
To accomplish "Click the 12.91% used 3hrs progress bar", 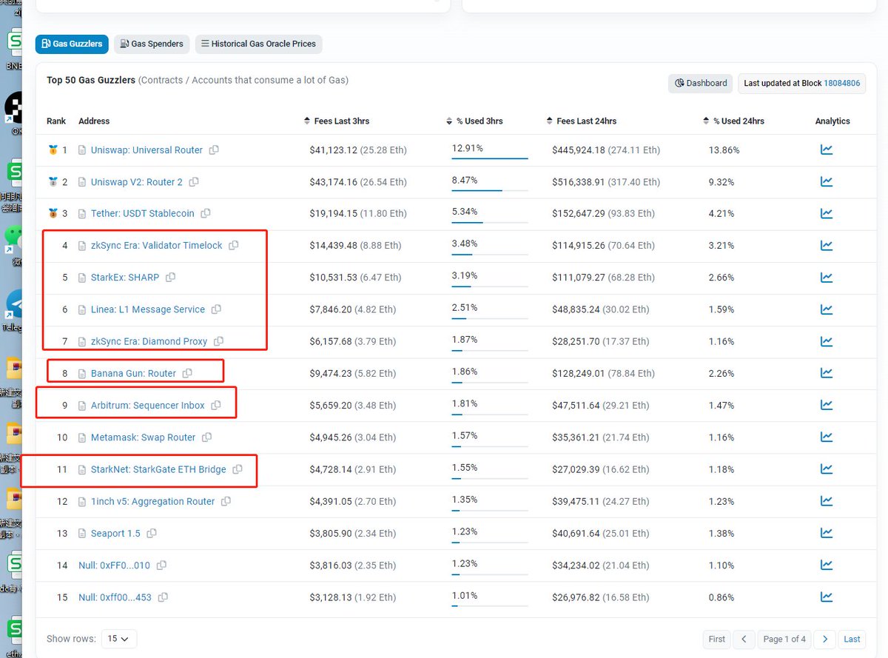I will point(490,158).
